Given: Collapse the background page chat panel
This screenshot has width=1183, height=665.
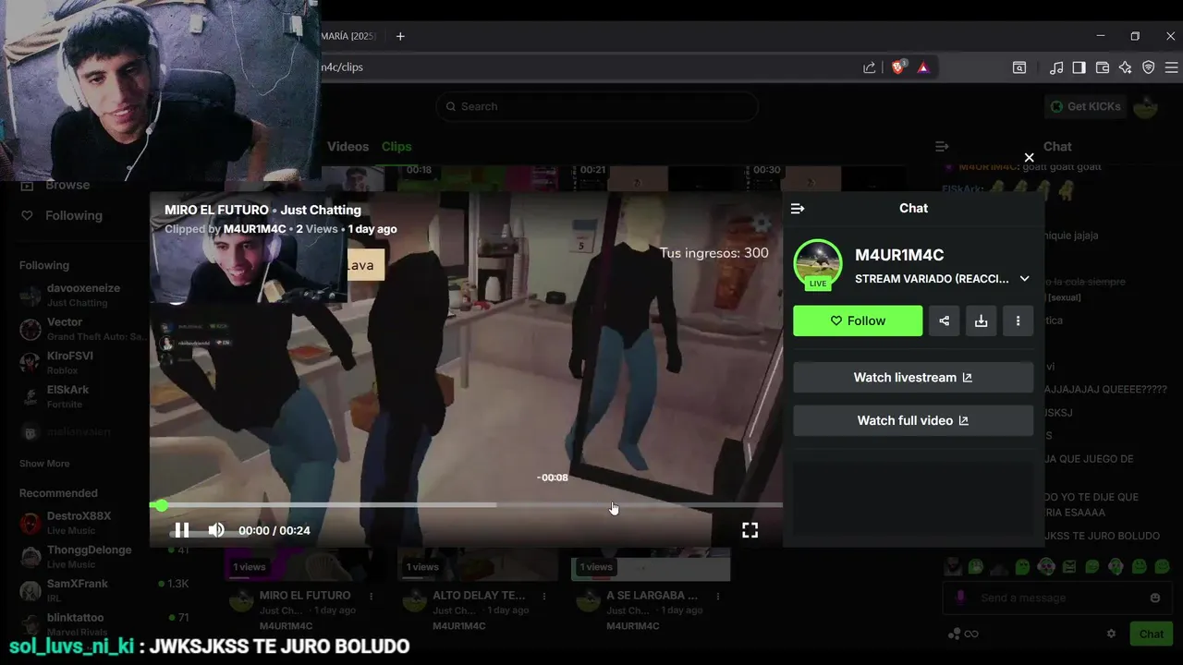Looking at the screenshot, I should pos(942,147).
